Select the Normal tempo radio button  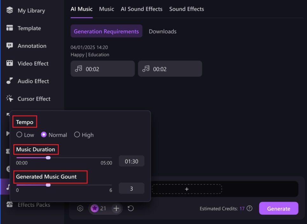pos(44,135)
